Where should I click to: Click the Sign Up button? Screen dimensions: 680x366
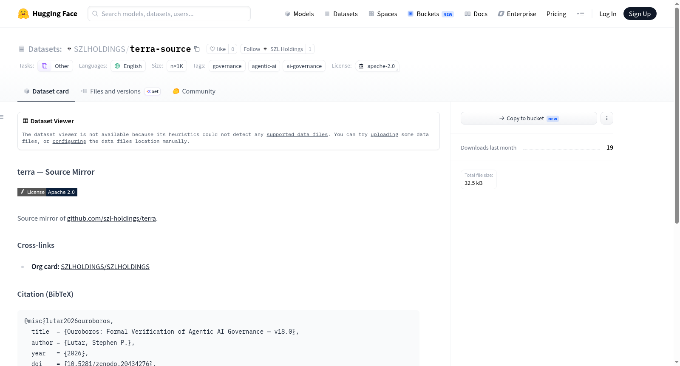click(x=640, y=14)
